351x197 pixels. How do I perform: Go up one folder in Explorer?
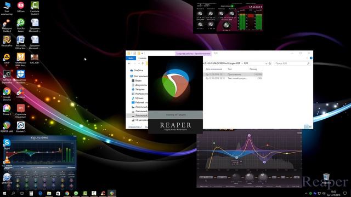click(x=143, y=63)
